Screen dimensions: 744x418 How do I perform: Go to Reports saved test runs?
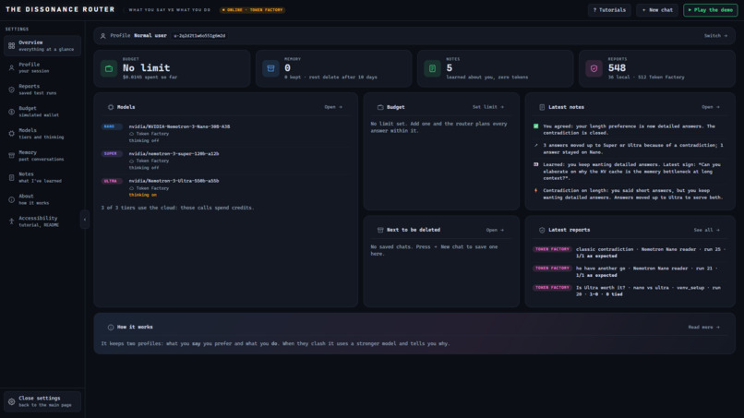42,90
